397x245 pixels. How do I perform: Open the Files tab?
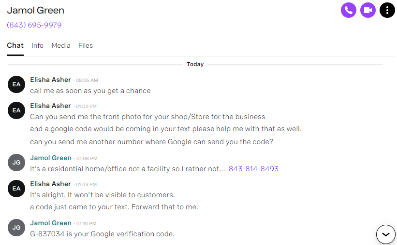point(86,45)
